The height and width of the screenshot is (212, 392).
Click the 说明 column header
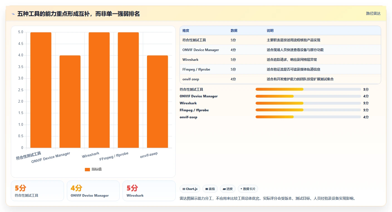click(270, 31)
